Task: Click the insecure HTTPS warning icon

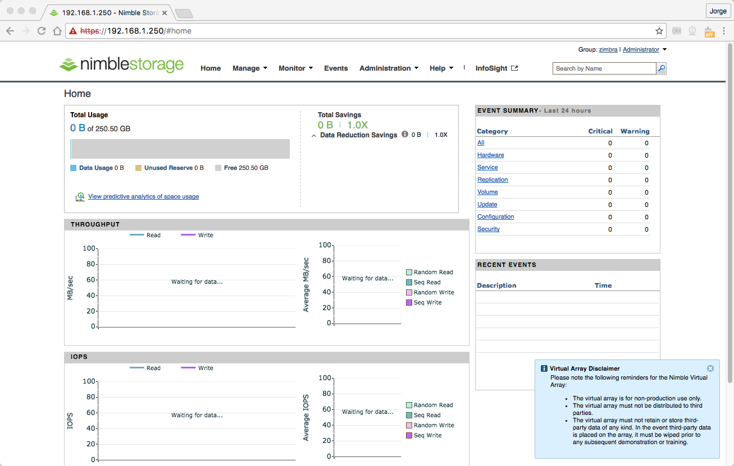Action: (73, 31)
